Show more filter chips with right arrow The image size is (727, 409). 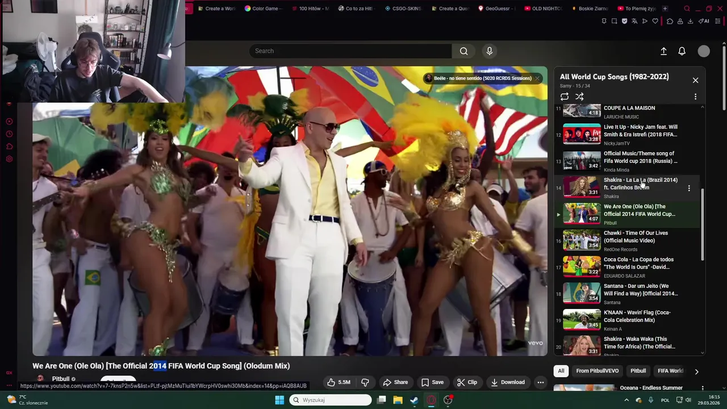pyautogui.click(x=696, y=372)
